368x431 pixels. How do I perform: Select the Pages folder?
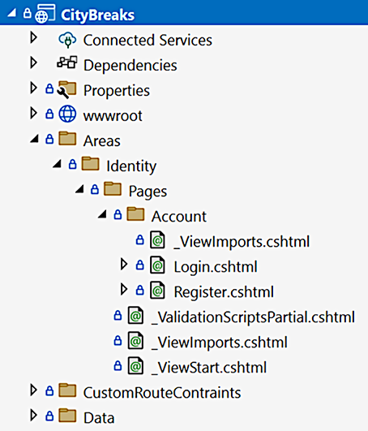(148, 192)
